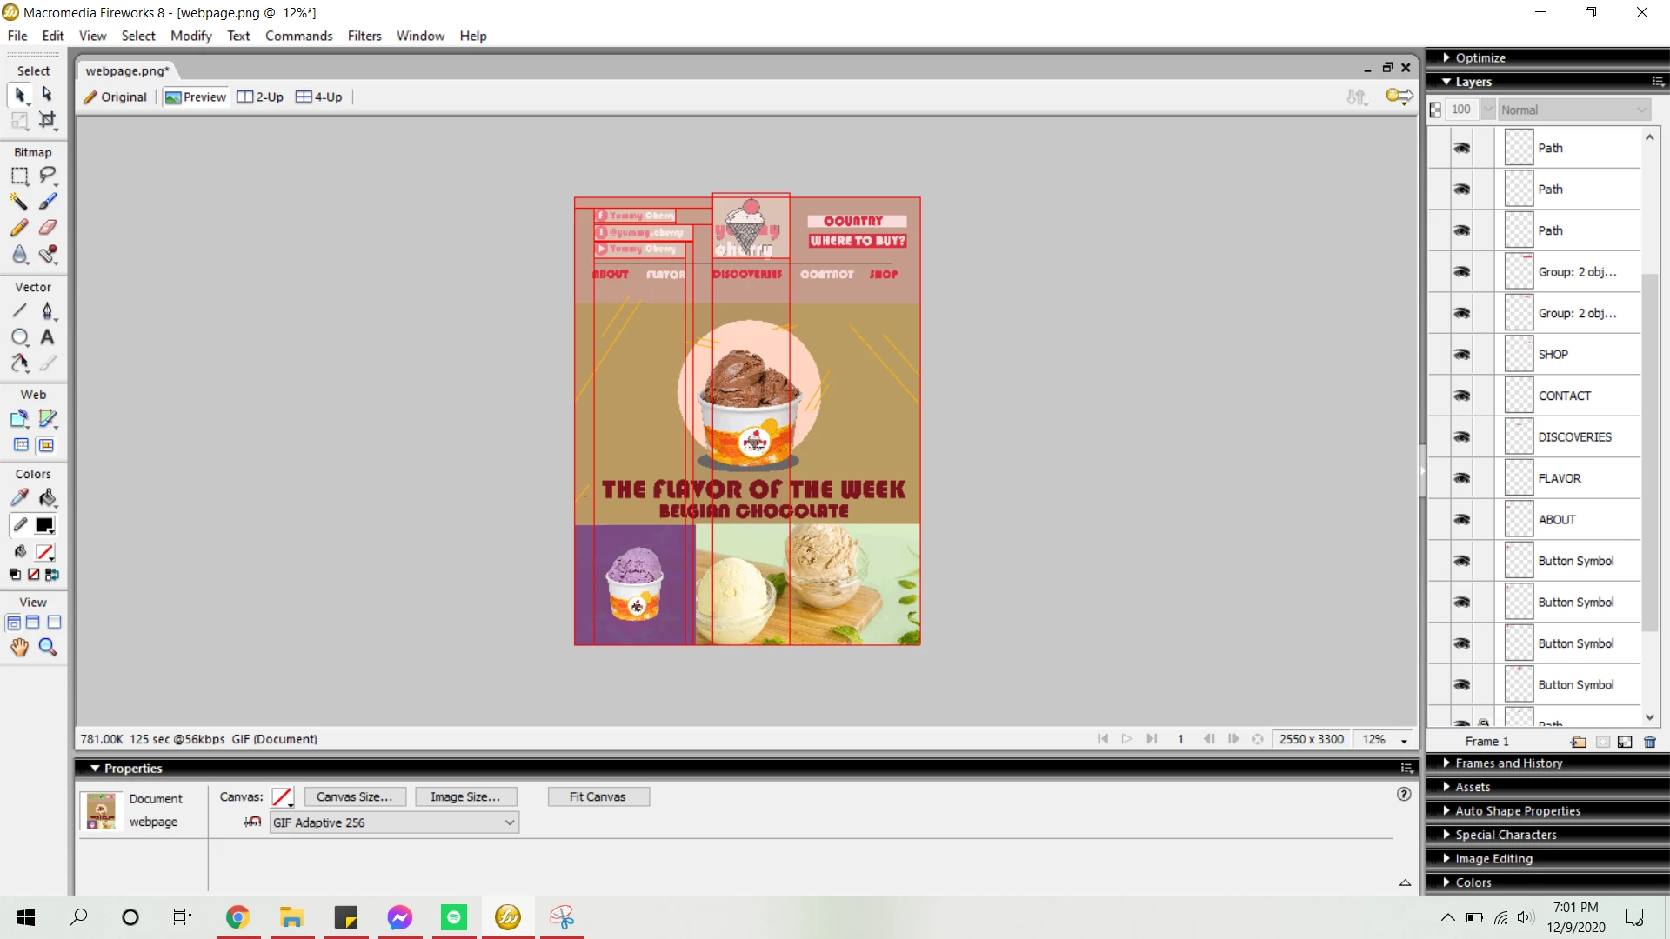The height and width of the screenshot is (939, 1670).
Task: Select the Crop tool
Action: (47, 120)
